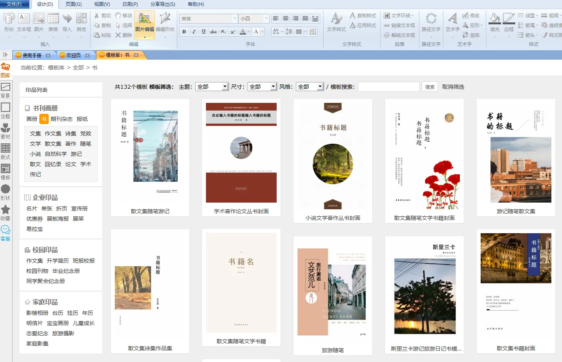Open 毕业纪念册 category link

click(66, 271)
